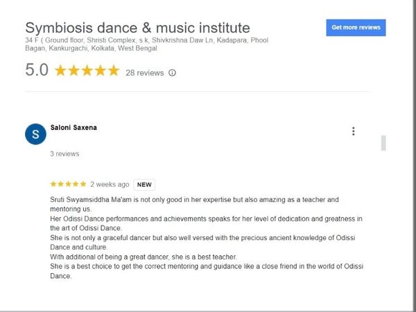The width and height of the screenshot is (416, 312).
Task: Click the info icon beside 28 reviews
Action: click(x=173, y=73)
